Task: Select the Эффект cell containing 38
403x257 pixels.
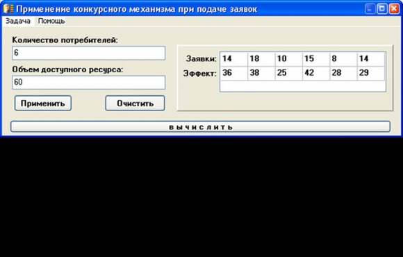Action: click(x=261, y=73)
